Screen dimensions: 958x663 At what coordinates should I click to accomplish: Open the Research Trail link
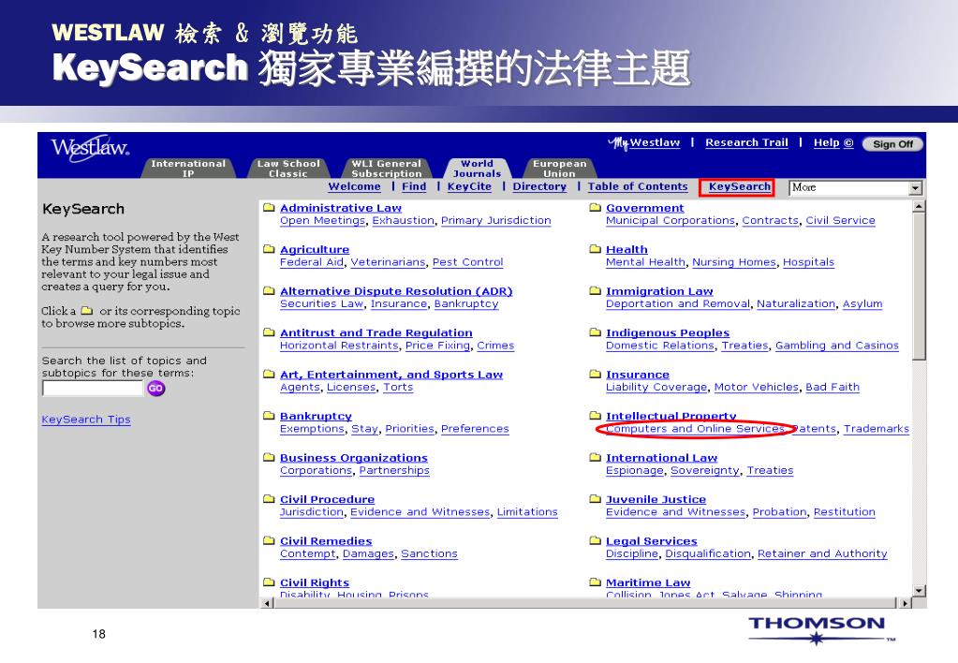click(x=746, y=143)
